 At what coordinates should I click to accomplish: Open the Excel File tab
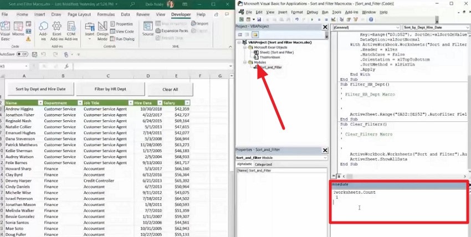4,14
